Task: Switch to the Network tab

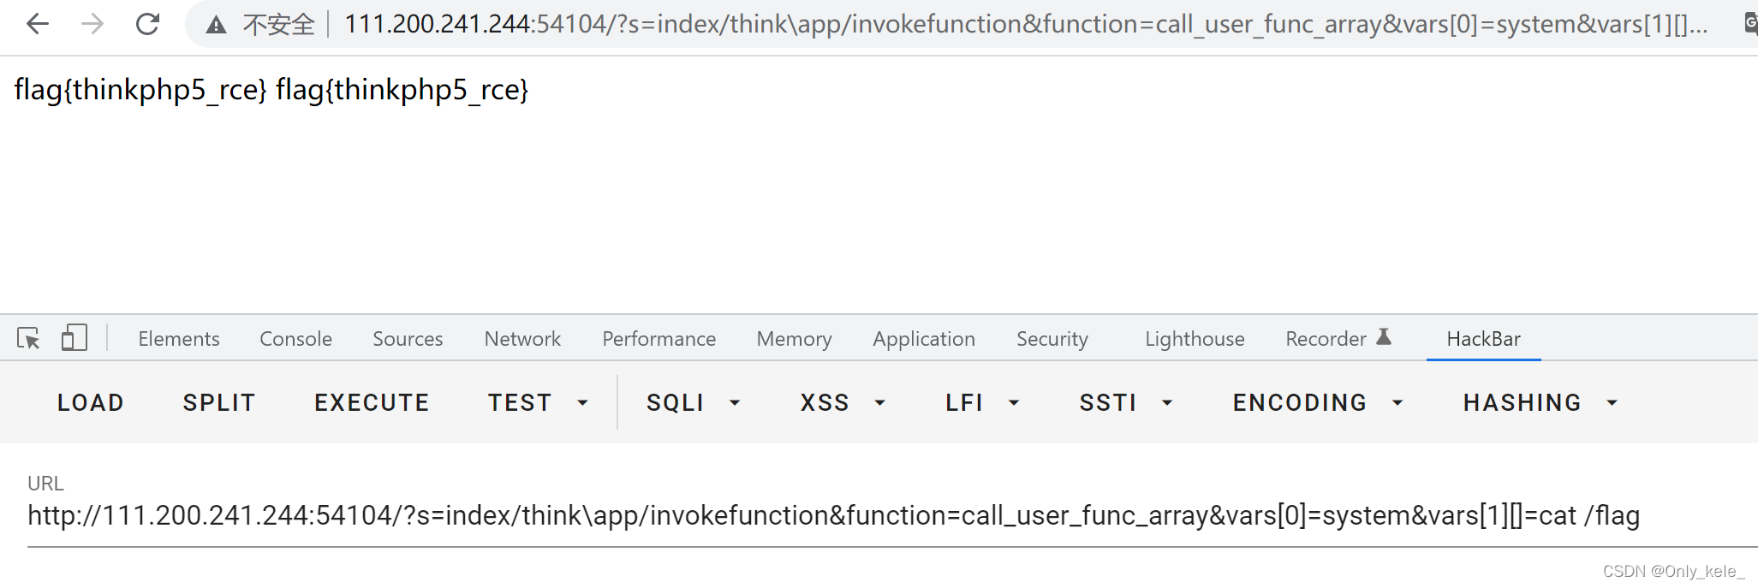Action: coord(522,339)
